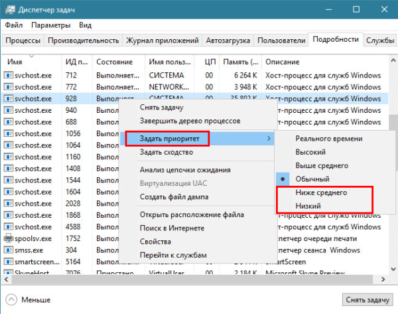Sort by the Имя польз... column header
This screenshot has width=398, height=314.
[170, 62]
